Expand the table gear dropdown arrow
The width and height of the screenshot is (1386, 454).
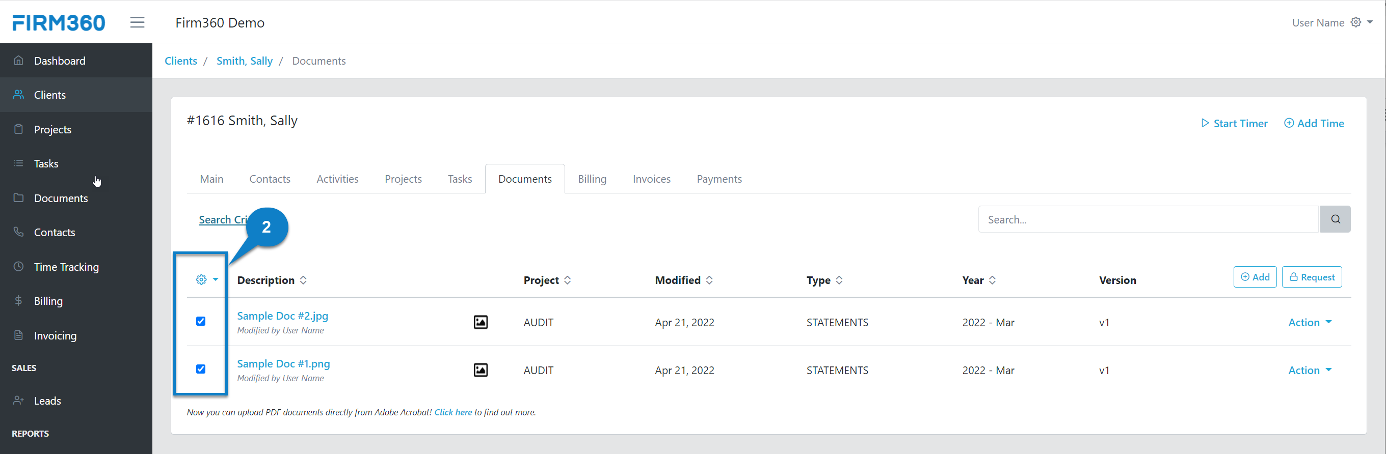[x=215, y=279]
